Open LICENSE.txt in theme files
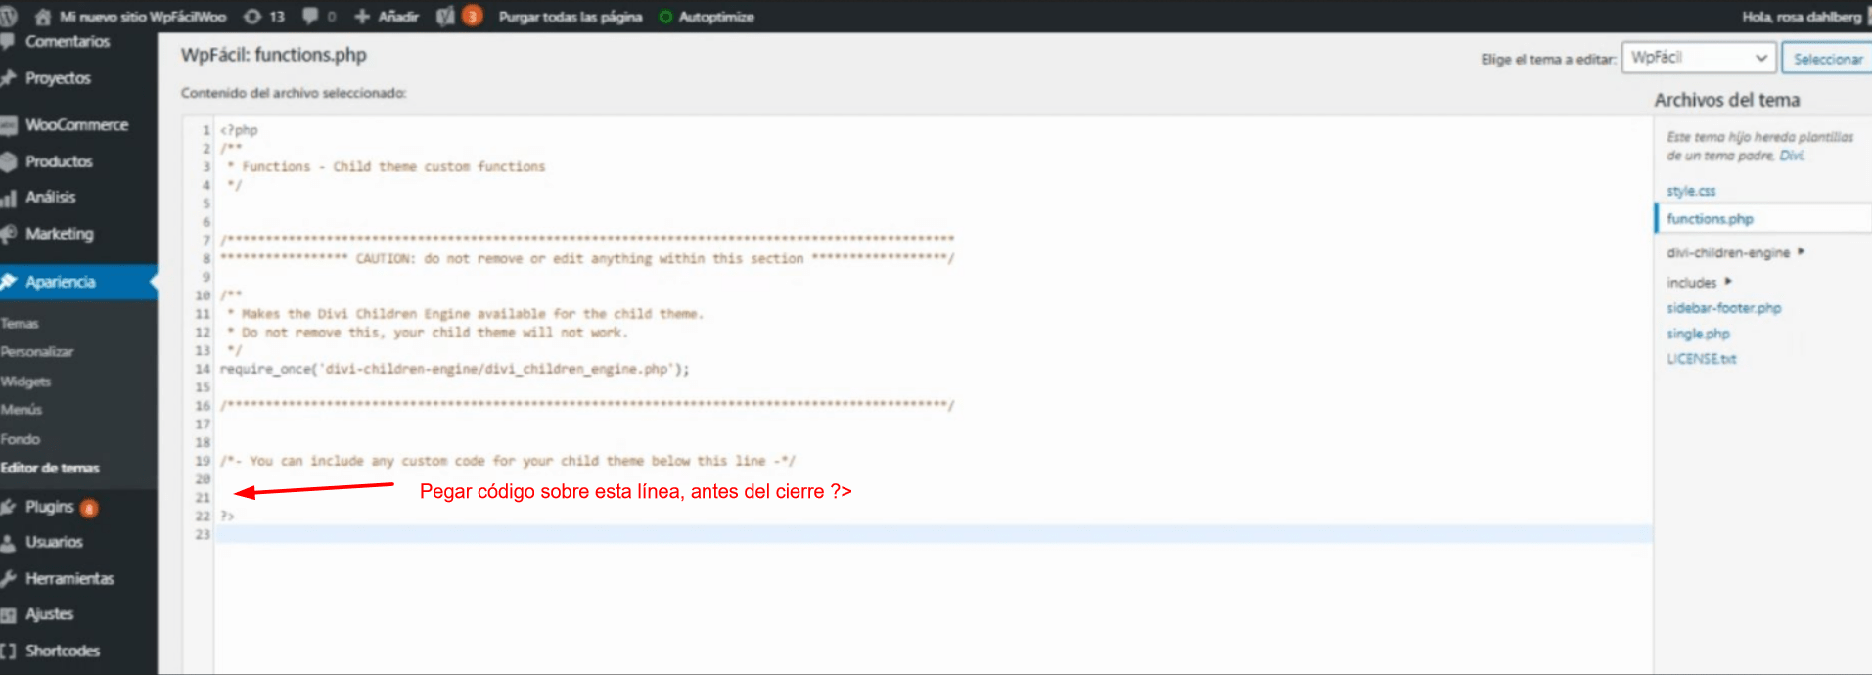This screenshot has height=675, width=1872. tap(1701, 359)
